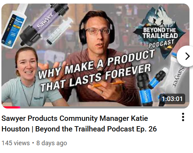Click the 'Beyond the Trailhead Podcast Ep. 26' title line
This screenshot has height=153, width=193.
pos(96,129)
